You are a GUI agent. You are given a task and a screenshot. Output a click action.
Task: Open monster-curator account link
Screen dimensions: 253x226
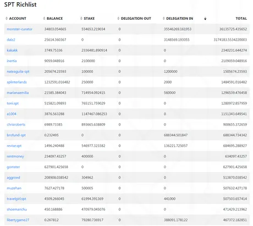tap(19, 29)
